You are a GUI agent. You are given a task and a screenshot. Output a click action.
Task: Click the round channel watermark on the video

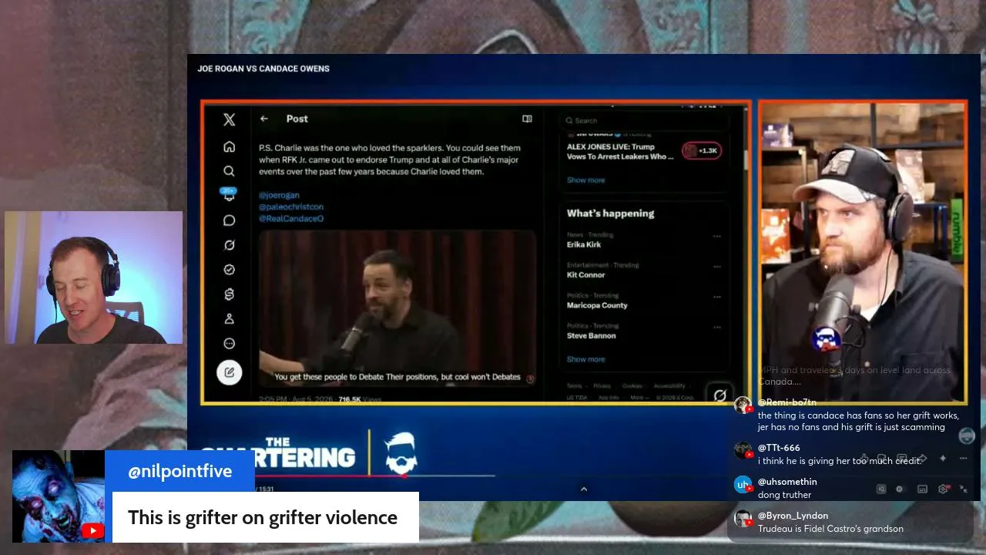click(967, 436)
